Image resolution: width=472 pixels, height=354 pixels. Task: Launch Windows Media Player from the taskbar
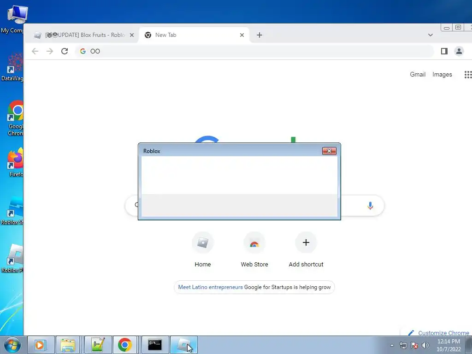pos(41,345)
